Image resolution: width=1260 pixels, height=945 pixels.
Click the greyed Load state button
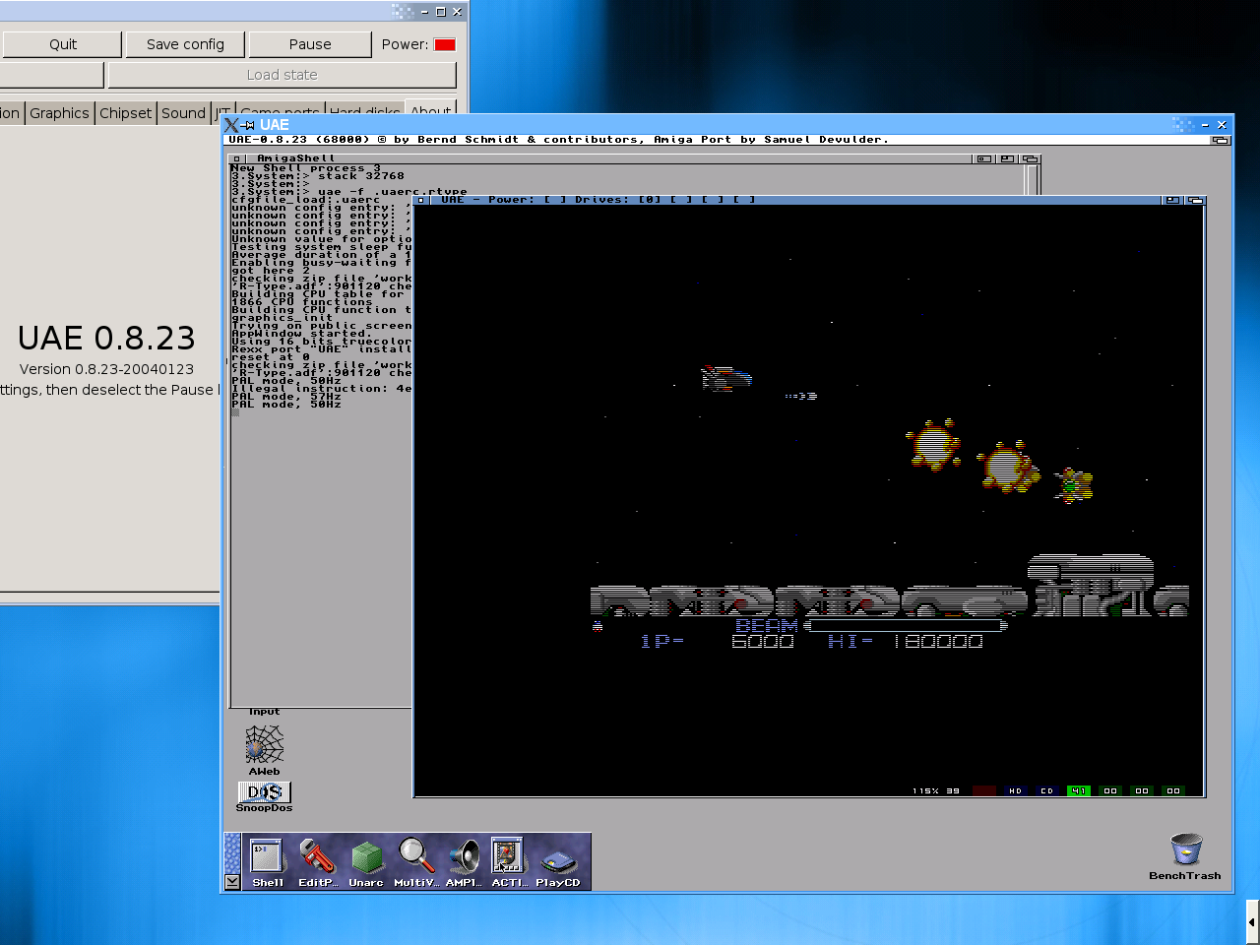283,75
